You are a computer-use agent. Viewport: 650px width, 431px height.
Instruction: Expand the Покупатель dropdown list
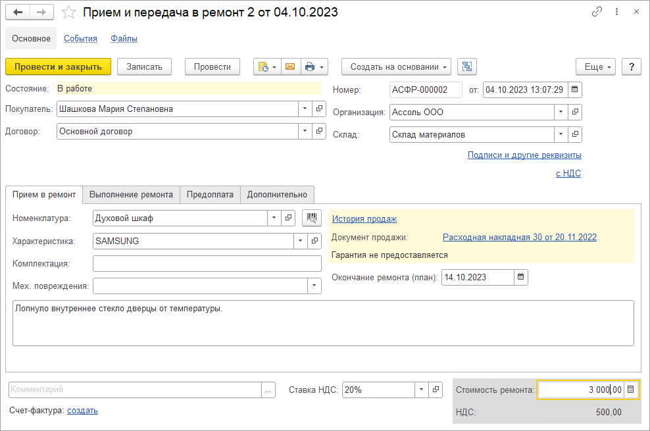[x=305, y=109]
